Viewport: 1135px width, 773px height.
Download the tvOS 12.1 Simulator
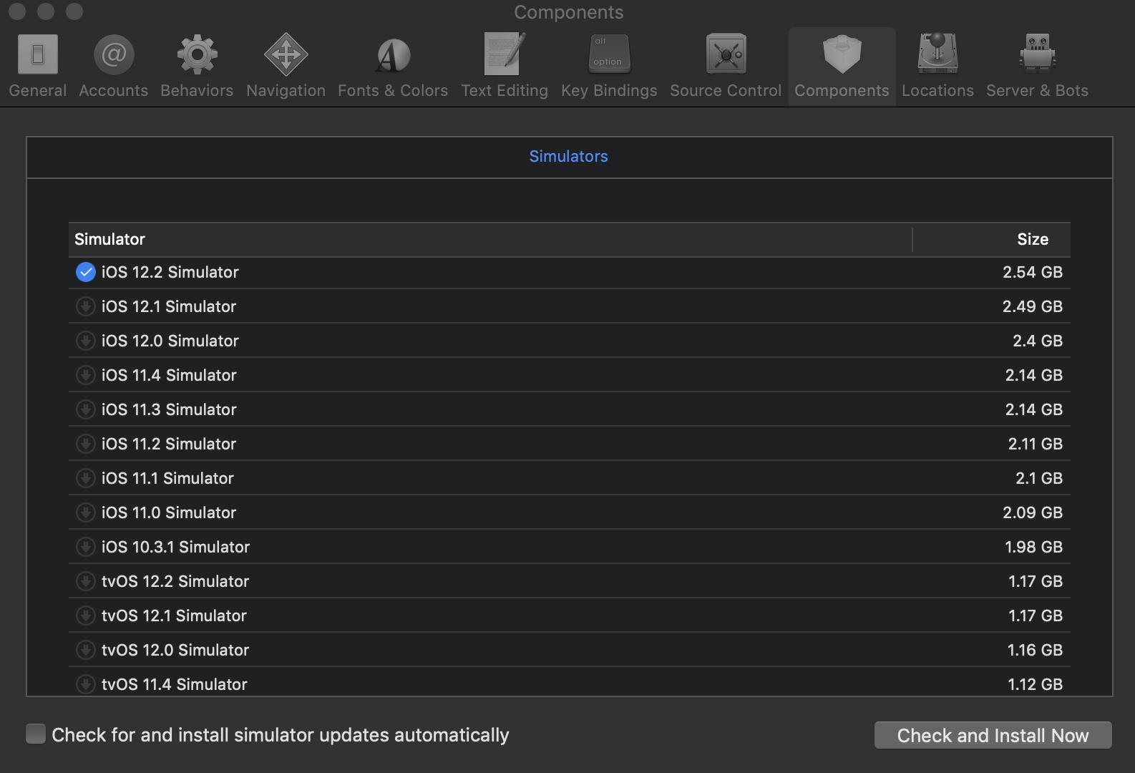pyautogui.click(x=86, y=616)
